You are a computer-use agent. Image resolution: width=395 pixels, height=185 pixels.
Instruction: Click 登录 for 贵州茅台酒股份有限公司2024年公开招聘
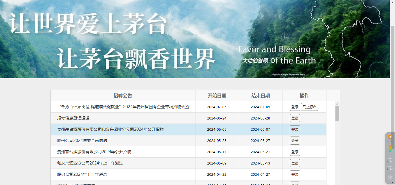295,152
